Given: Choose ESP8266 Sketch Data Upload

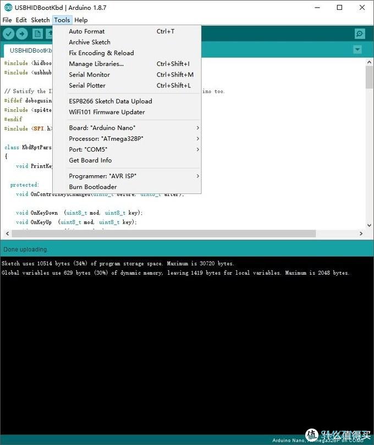Looking at the screenshot, I should pyautogui.click(x=127, y=101).
